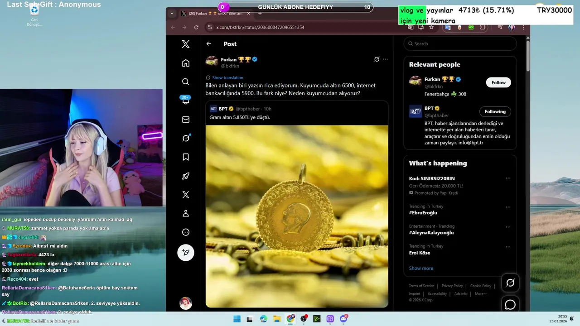Open the tab search dropdown arrow
This screenshot has height=326, width=580.
pyautogui.click(x=172, y=14)
